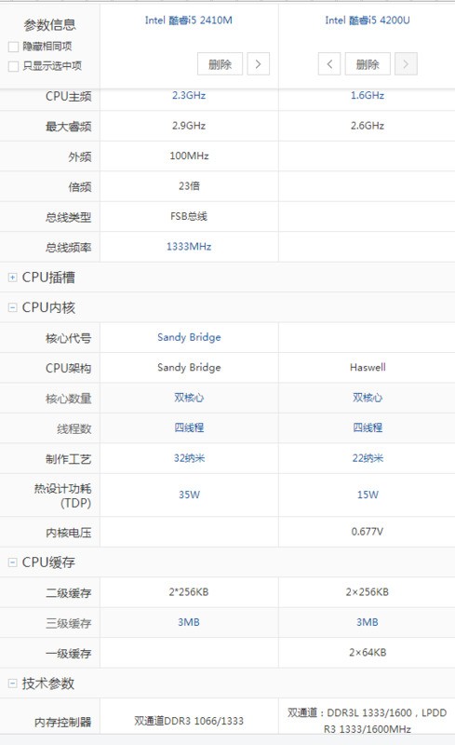This screenshot has height=745, width=455.
Task: Click the blue Sandy Bridge 核心代号 link
Action: pos(189,337)
